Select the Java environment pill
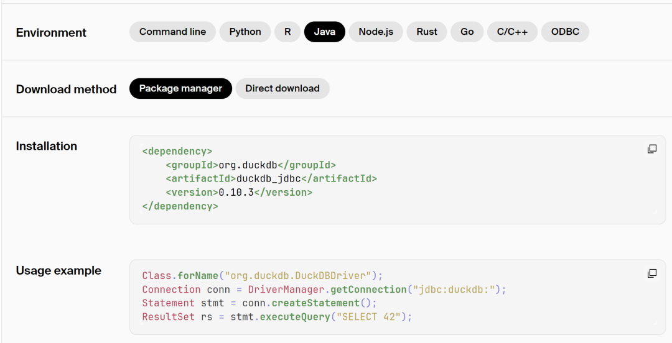 tap(324, 32)
